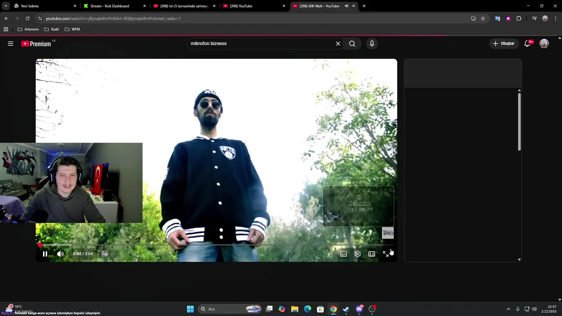Enter full screen video mode
Screen dimensions: 562x316
[385, 254]
